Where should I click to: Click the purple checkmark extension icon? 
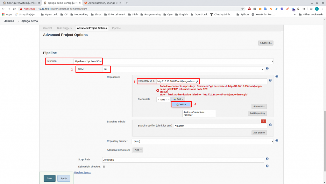point(282,9)
